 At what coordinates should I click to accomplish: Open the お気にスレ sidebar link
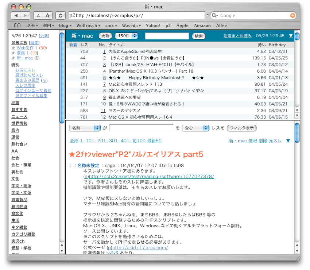point(25,70)
